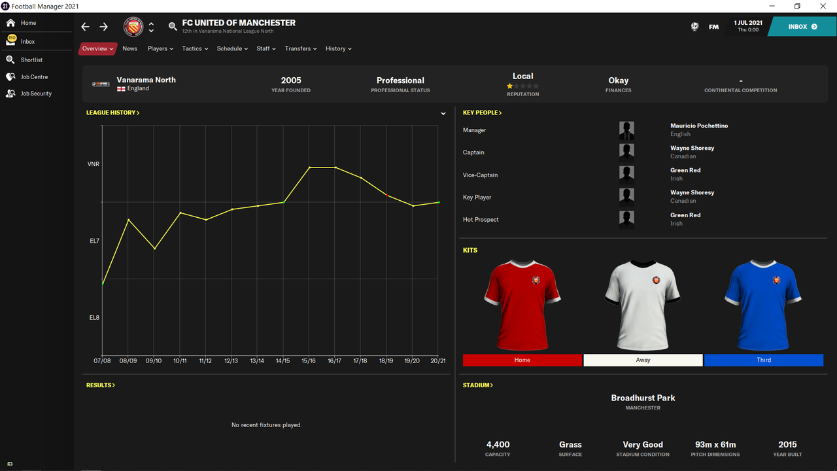Click the hot prospect's portrait silhouette
This screenshot has height=471, width=837.
coord(626,219)
